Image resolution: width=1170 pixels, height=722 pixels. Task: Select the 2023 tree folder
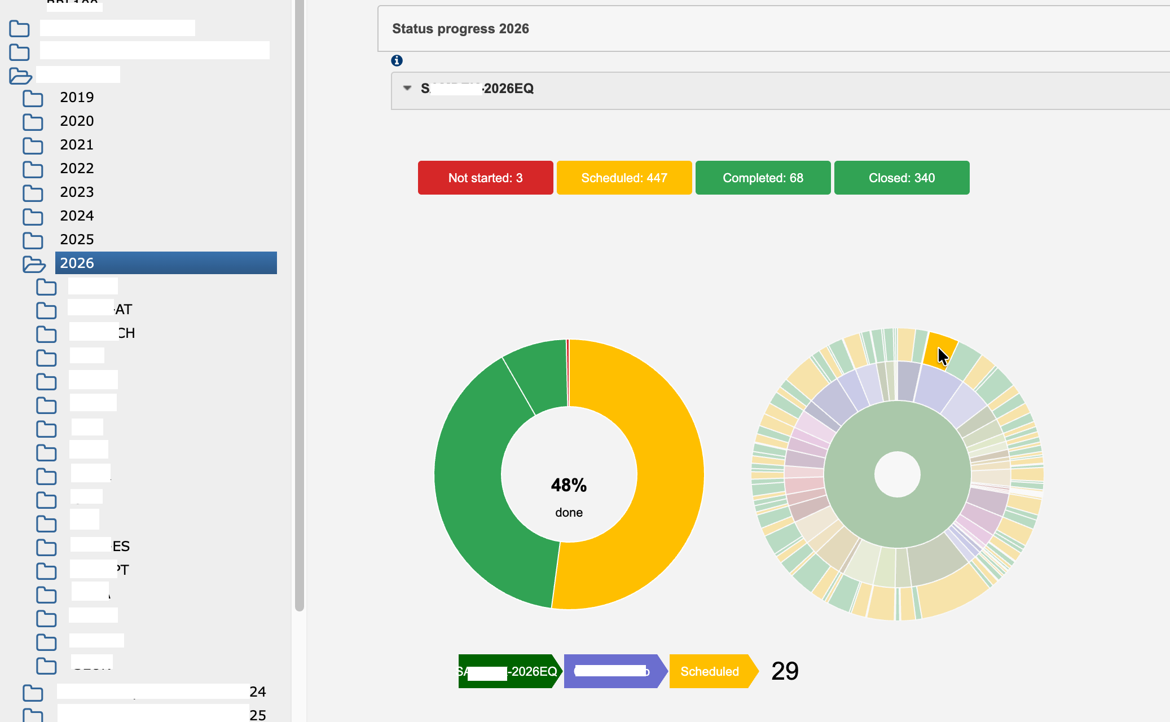coord(77,192)
